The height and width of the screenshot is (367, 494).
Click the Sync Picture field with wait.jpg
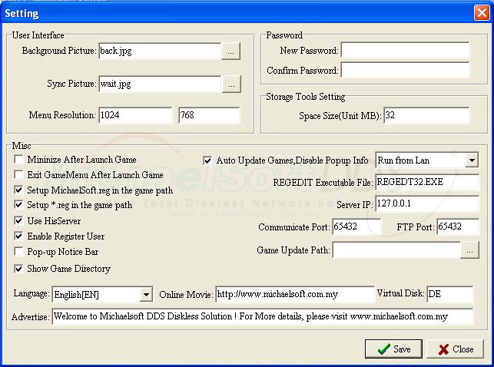(160, 84)
